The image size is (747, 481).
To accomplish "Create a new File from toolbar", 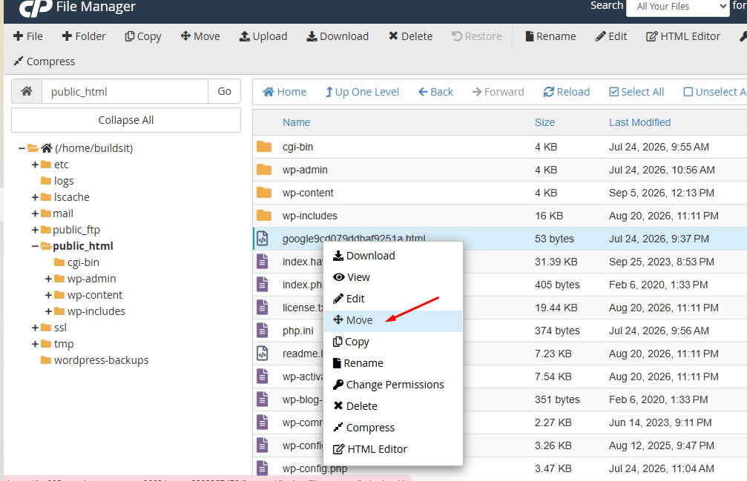I will coord(28,36).
